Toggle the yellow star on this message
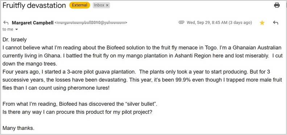287x135 pixels. [x=262, y=23]
